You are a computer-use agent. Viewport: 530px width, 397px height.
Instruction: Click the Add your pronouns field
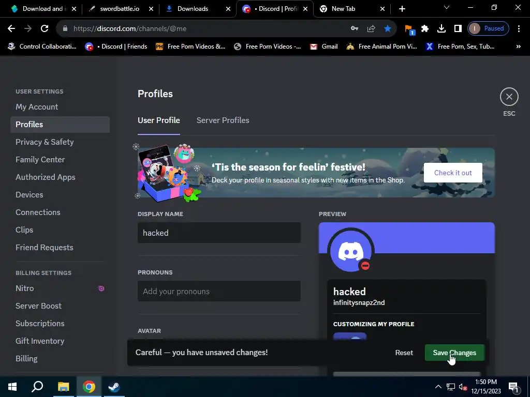(x=219, y=292)
